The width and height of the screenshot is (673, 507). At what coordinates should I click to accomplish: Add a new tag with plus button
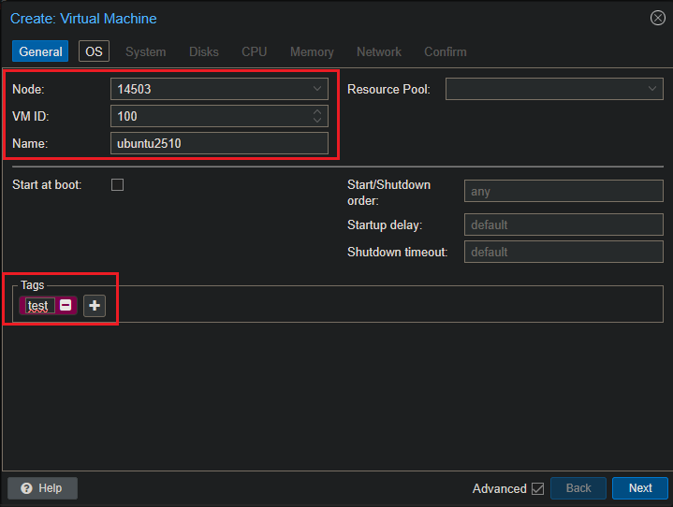click(x=95, y=305)
